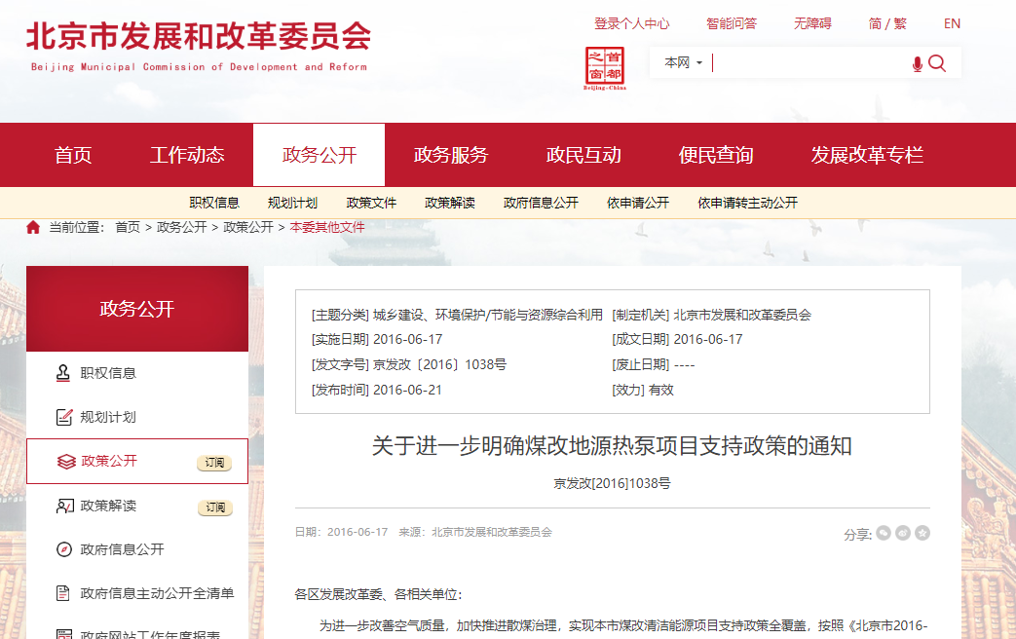Switch to EN English version
This screenshot has width=1016, height=639.
tap(952, 24)
